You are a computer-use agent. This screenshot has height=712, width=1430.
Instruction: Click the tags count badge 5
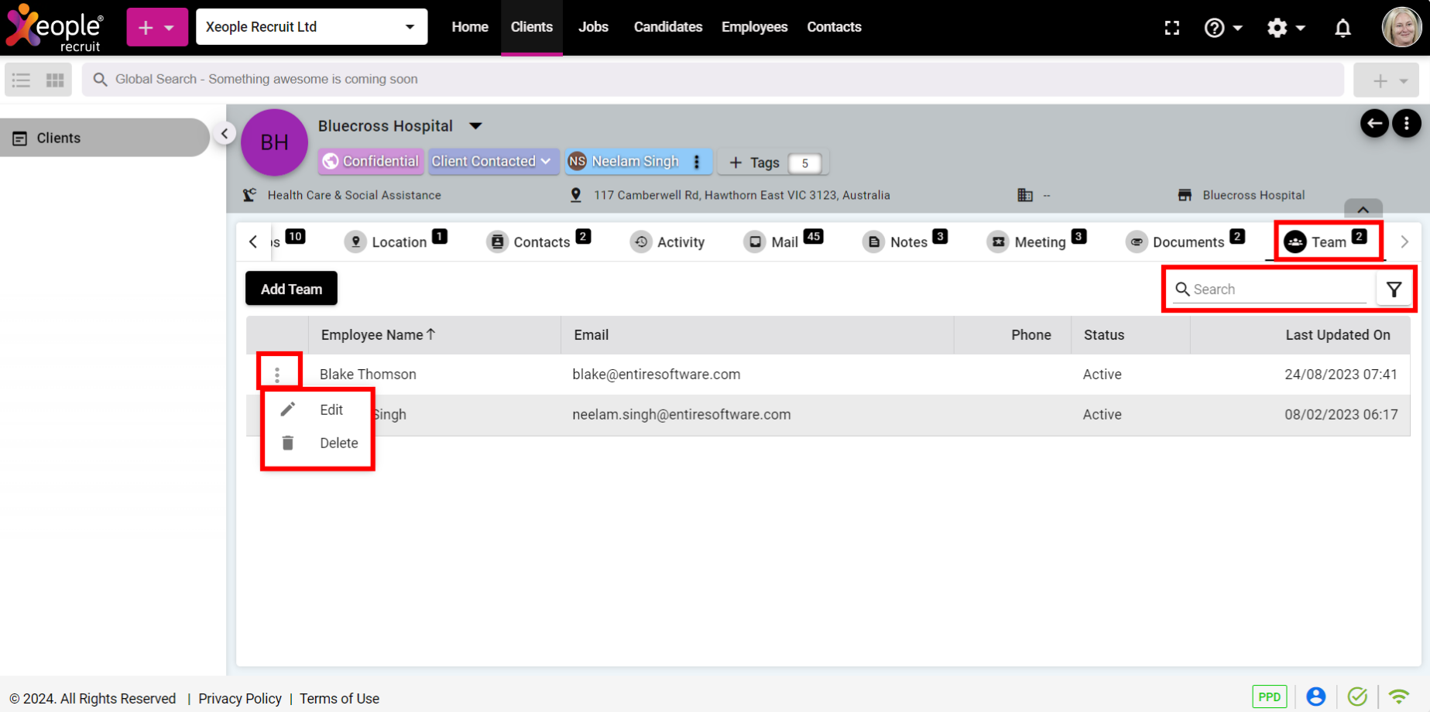(x=805, y=163)
